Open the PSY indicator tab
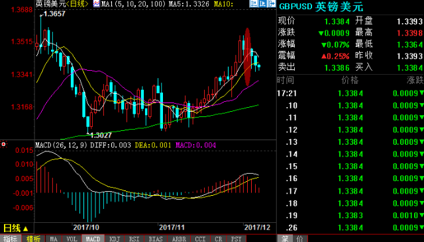 [x=236, y=239]
